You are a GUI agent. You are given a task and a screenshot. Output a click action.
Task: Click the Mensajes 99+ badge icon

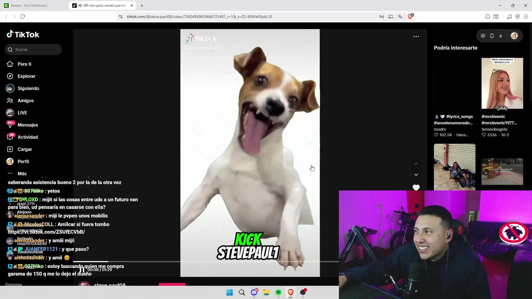click(x=10, y=124)
